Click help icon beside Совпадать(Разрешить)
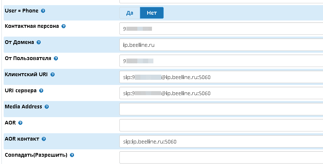Viewport: 323px width, 164px height. click(x=72, y=155)
